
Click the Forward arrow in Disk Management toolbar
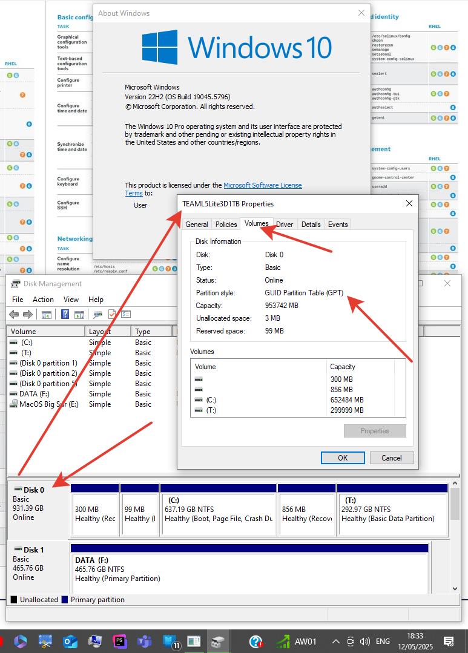pyautogui.click(x=27, y=315)
